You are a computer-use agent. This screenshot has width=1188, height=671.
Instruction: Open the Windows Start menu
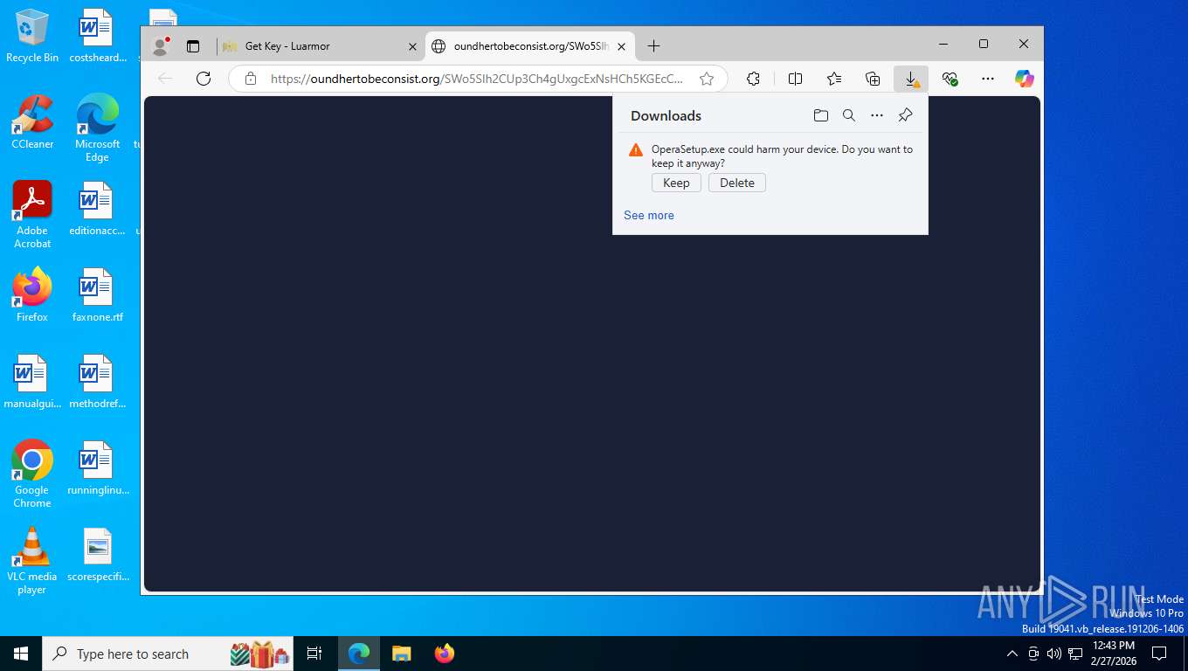[x=21, y=654]
